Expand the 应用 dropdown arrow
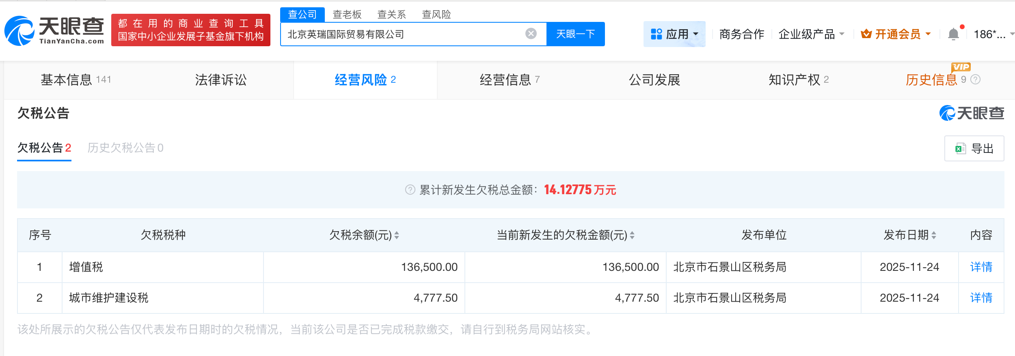 click(x=696, y=34)
